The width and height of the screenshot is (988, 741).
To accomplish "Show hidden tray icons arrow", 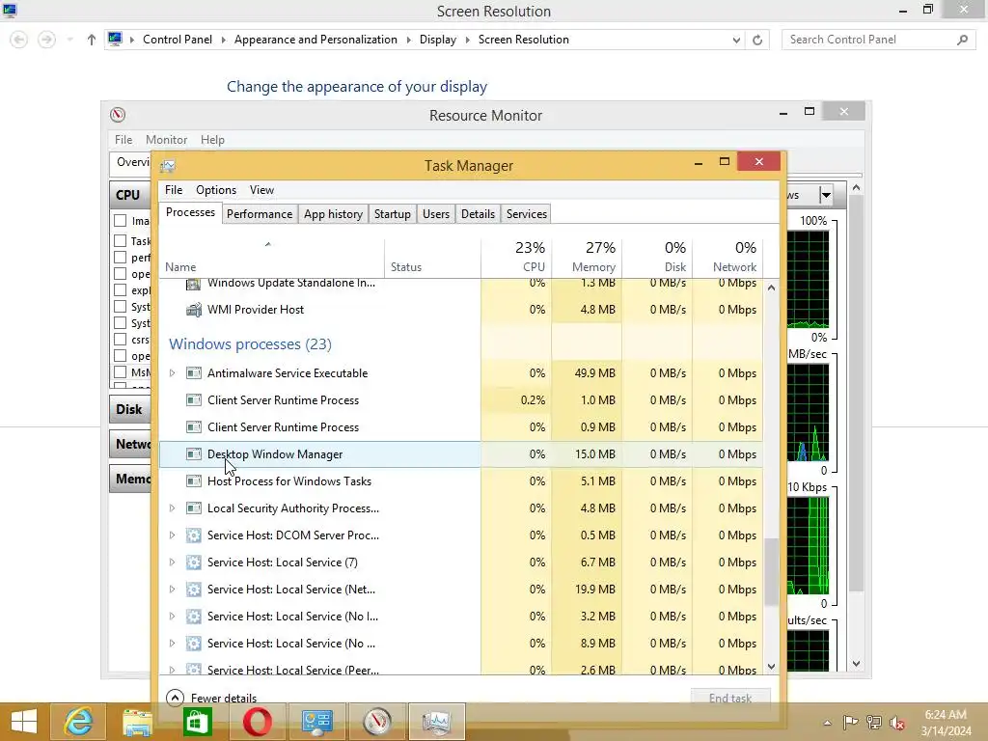I will [x=827, y=723].
